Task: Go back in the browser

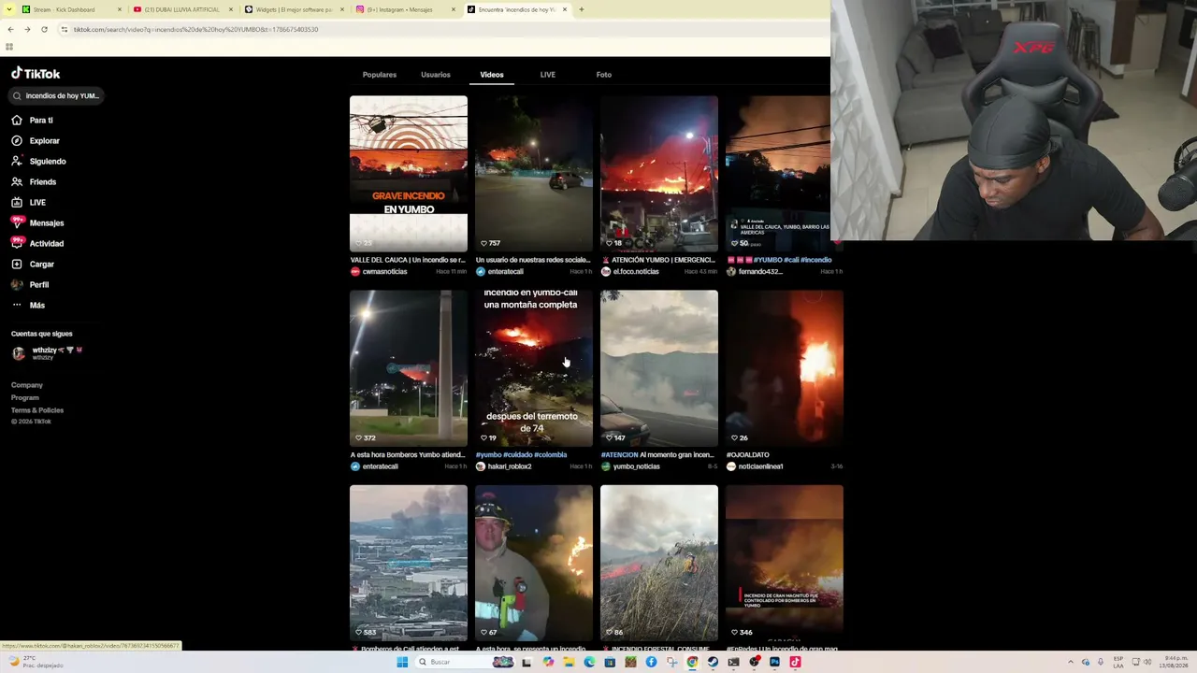Action: 10,29
